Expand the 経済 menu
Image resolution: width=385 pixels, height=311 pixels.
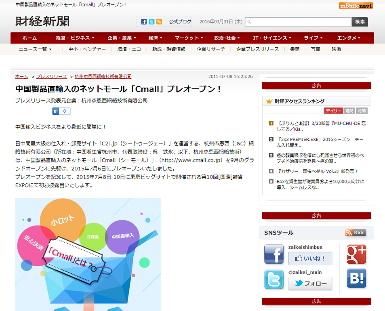coord(155,38)
